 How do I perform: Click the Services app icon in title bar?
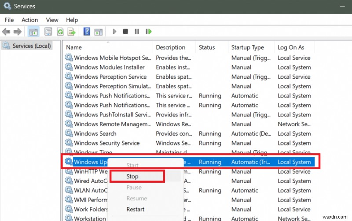click(x=7, y=6)
